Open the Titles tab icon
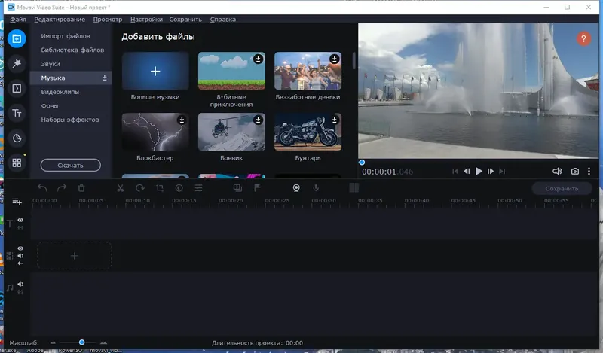The image size is (603, 353). coord(17,114)
